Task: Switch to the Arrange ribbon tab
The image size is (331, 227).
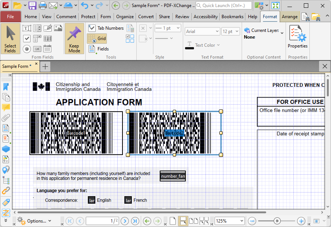Action: [x=290, y=16]
